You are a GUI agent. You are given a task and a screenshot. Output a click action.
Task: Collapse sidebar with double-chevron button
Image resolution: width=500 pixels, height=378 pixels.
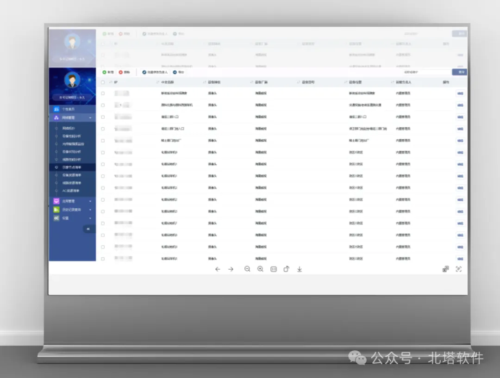(x=88, y=229)
